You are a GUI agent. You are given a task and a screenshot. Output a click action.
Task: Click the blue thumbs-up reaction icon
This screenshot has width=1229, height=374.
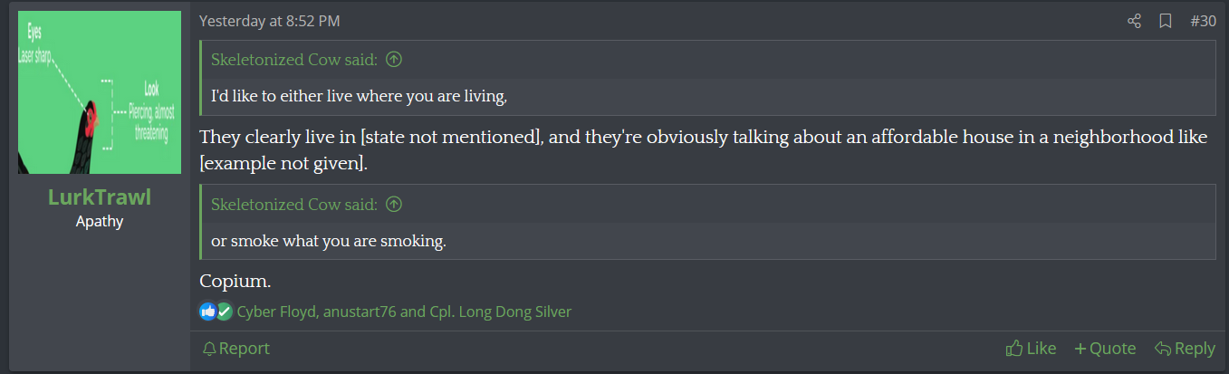[x=208, y=312]
